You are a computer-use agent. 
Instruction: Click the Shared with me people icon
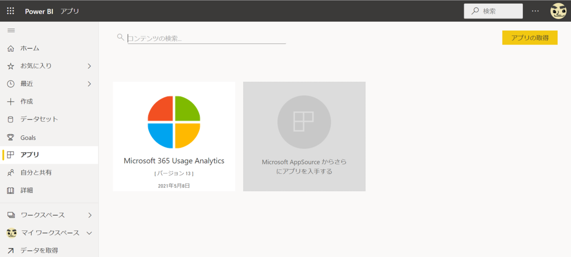pyautogui.click(x=11, y=173)
